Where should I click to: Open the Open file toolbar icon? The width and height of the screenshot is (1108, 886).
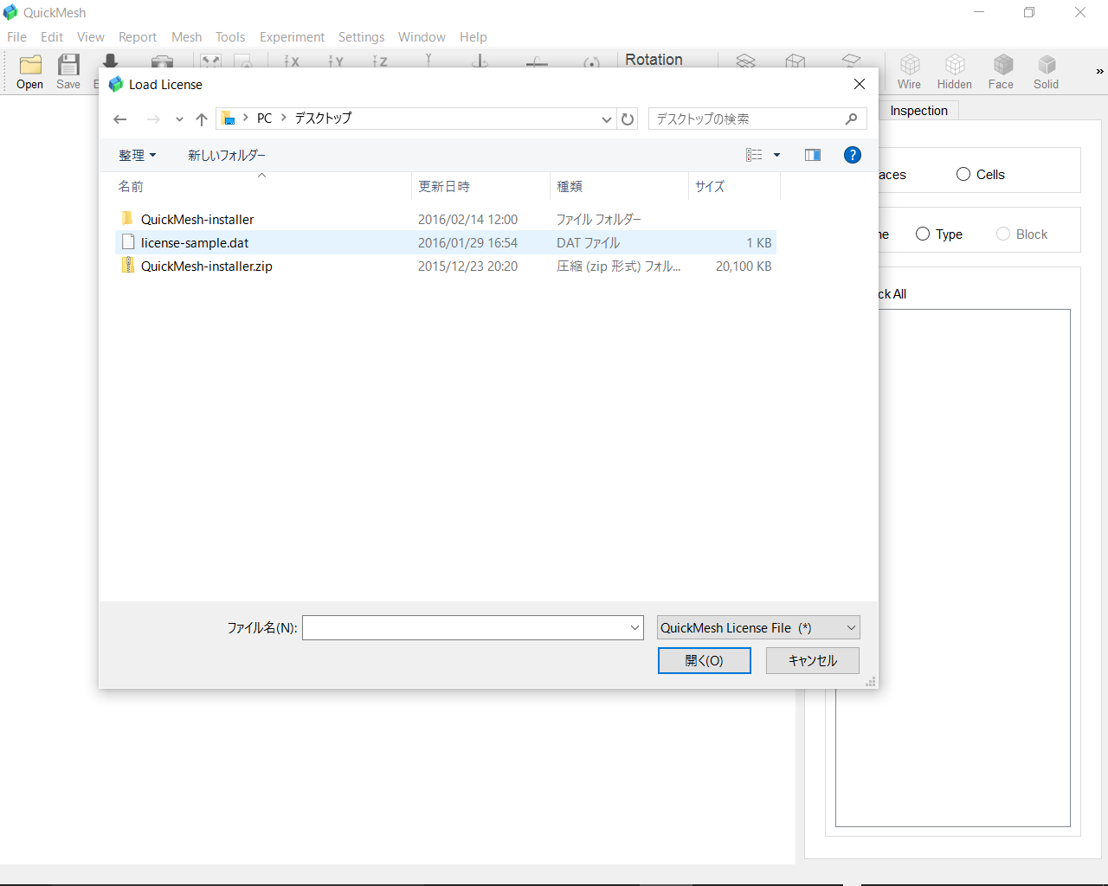pos(30,71)
